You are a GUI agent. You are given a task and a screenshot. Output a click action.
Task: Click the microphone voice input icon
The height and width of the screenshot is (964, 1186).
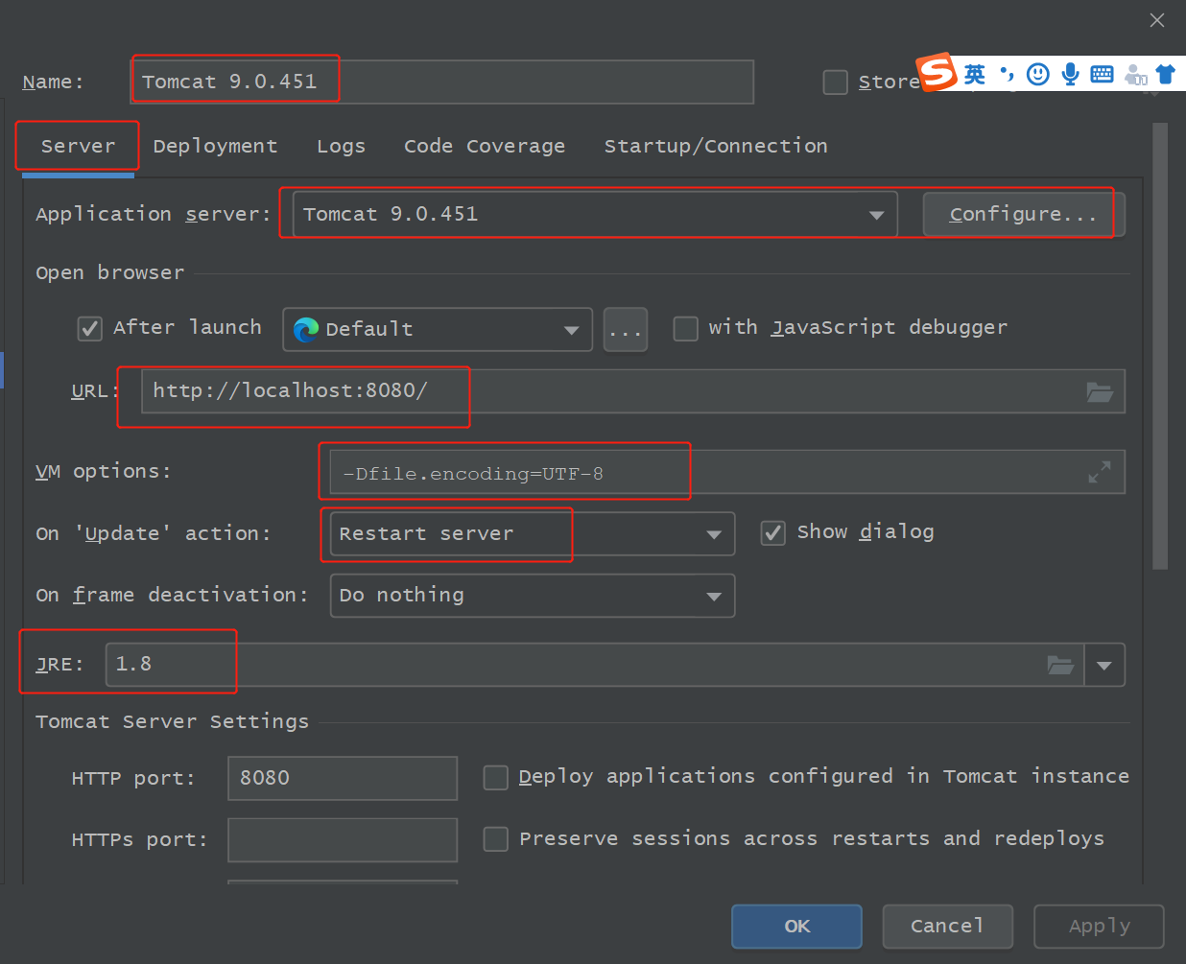[x=1071, y=74]
